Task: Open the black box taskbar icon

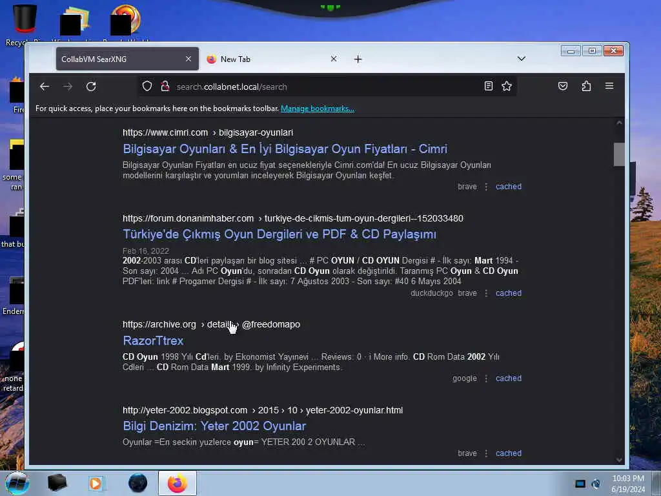Action: 57,483
